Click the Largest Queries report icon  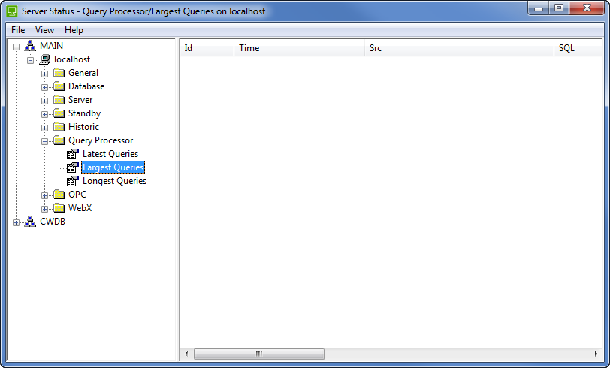point(73,167)
